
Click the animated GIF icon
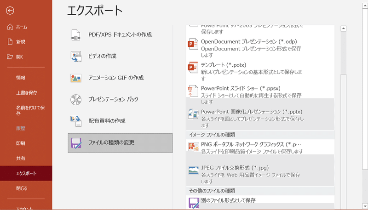[76, 78]
